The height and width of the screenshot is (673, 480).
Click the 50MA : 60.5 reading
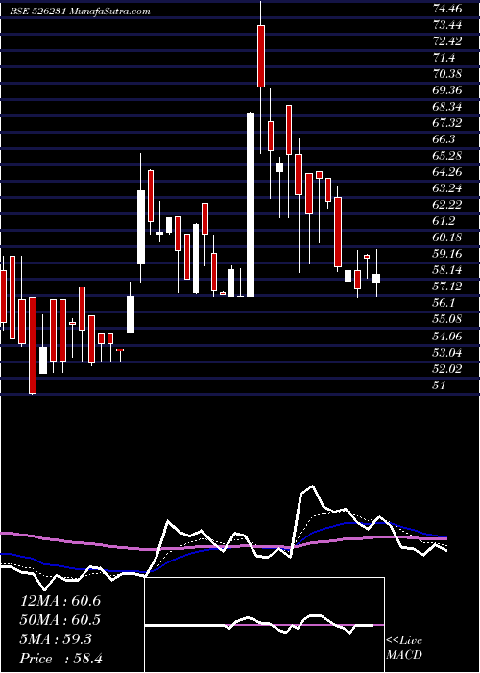(x=60, y=619)
